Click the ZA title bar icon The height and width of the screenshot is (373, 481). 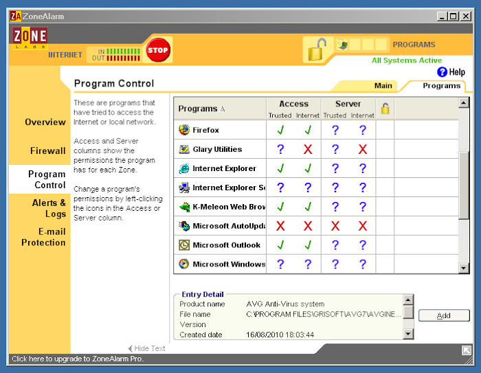[16, 16]
